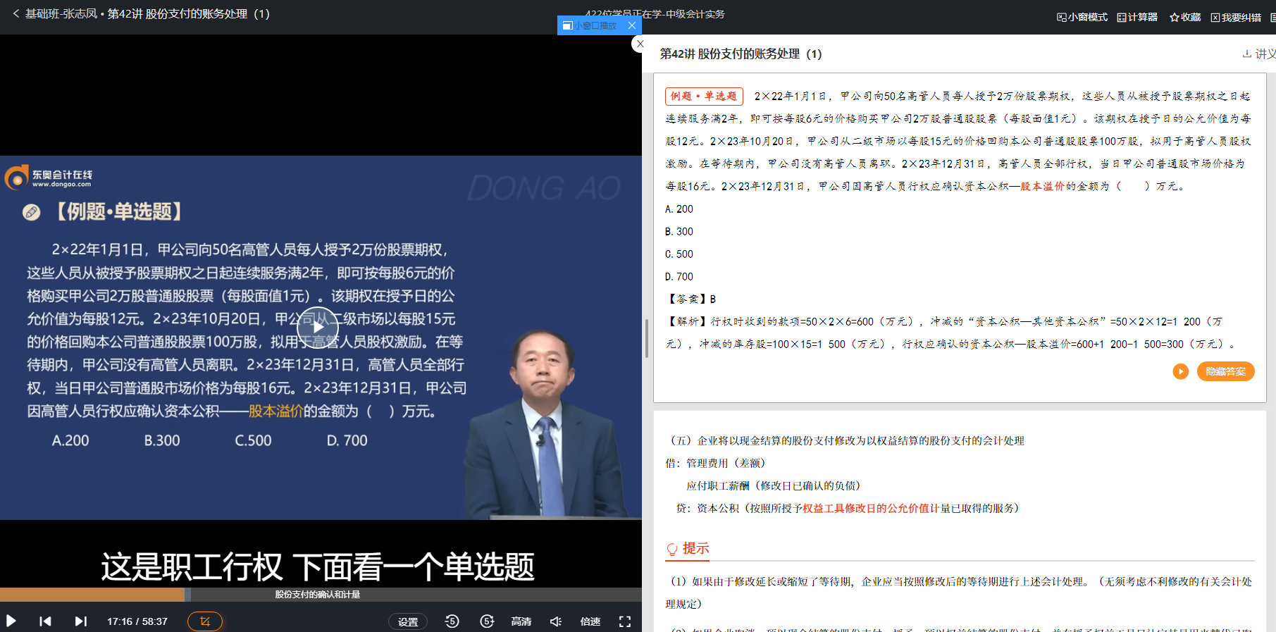This screenshot has height=632, width=1276.
Task: Report an error via 我要纠错
Action: point(1236,17)
